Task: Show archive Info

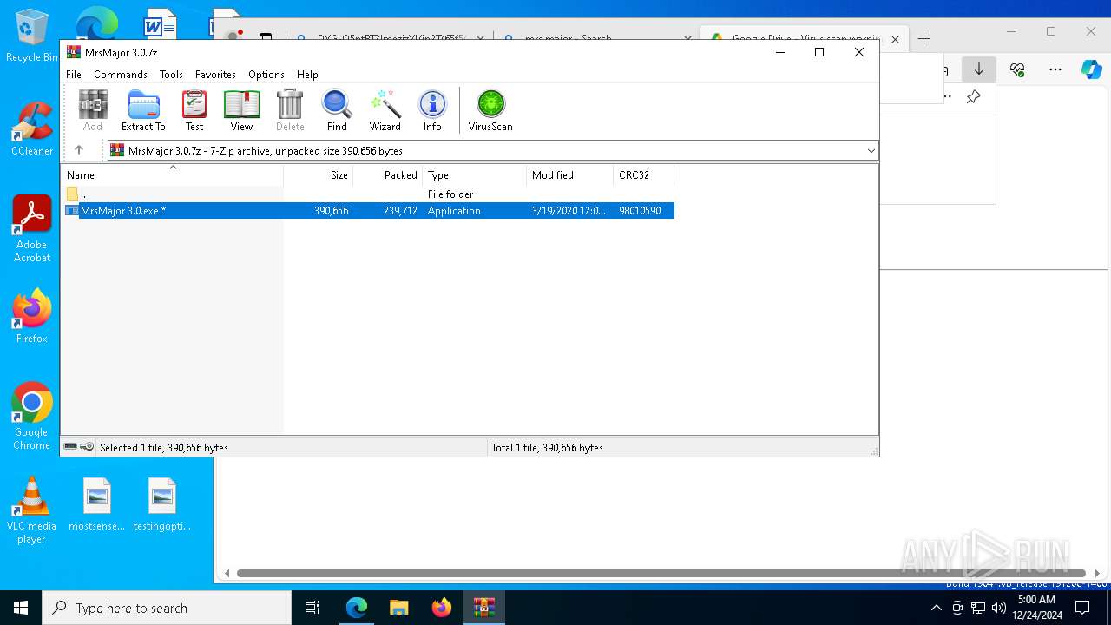Action: coord(432,110)
